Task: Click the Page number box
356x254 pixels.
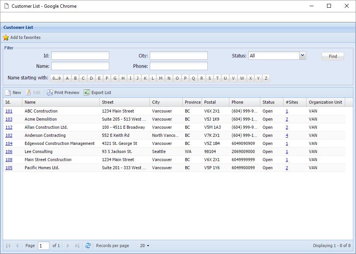Action: [x=43, y=246]
